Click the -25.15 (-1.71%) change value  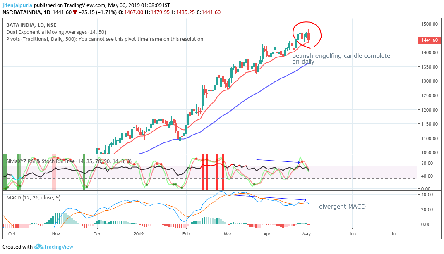(97, 12)
